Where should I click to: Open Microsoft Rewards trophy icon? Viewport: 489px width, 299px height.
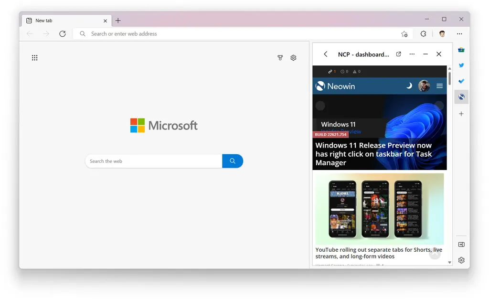click(x=280, y=58)
